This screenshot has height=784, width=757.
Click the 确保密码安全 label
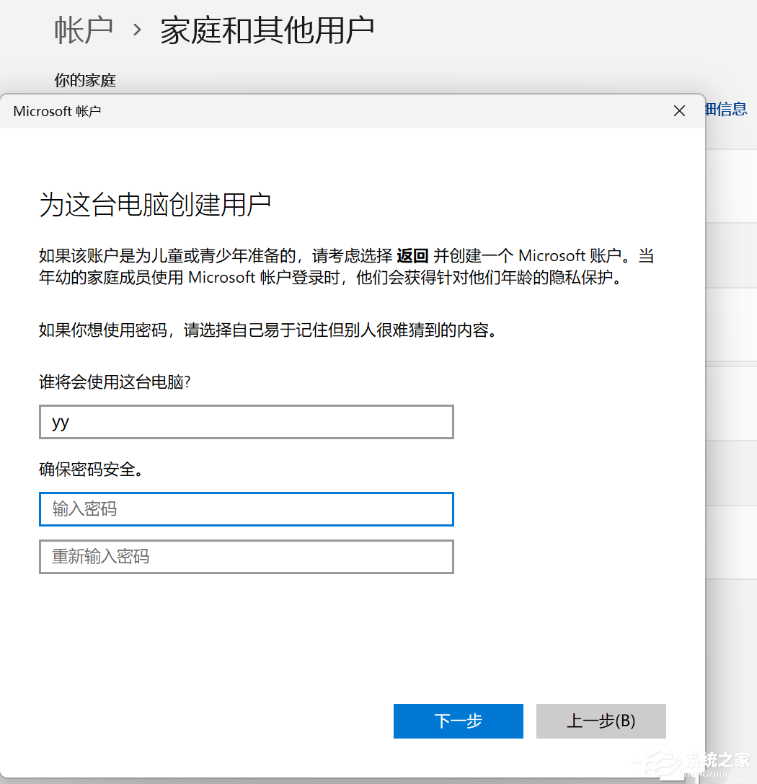tap(91, 470)
